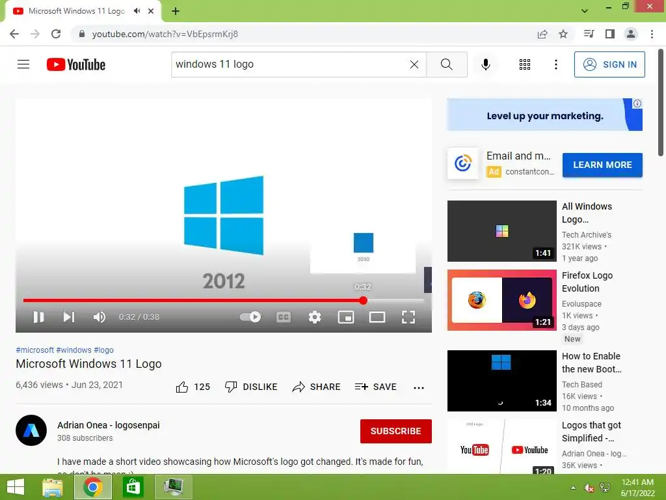Click the search magnifier button
The width and height of the screenshot is (666, 500).
[446, 64]
